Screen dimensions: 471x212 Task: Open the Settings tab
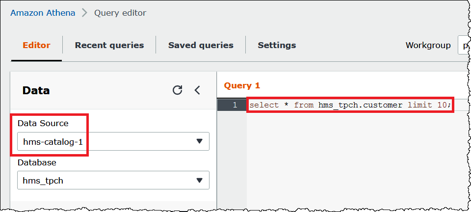[x=277, y=45]
